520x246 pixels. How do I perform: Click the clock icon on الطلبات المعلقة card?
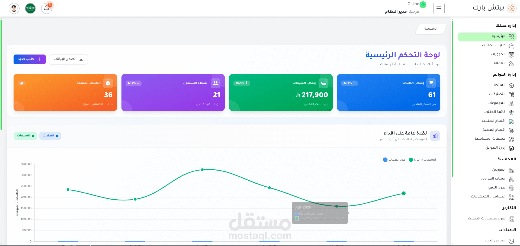pyautogui.click(x=108, y=83)
